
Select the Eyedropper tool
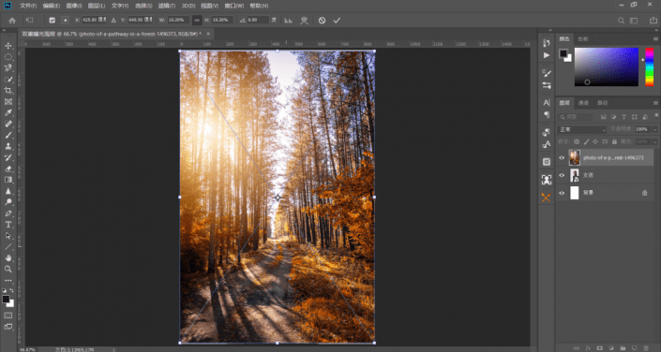[x=8, y=112]
